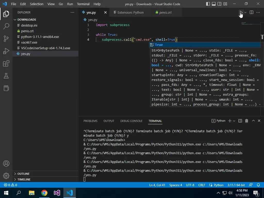Open the Go menu
Viewport: 264px width, 198px height.
click(x=61, y=4)
